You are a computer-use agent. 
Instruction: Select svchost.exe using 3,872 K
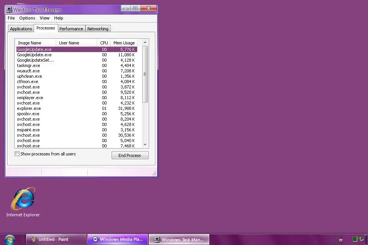(77, 87)
